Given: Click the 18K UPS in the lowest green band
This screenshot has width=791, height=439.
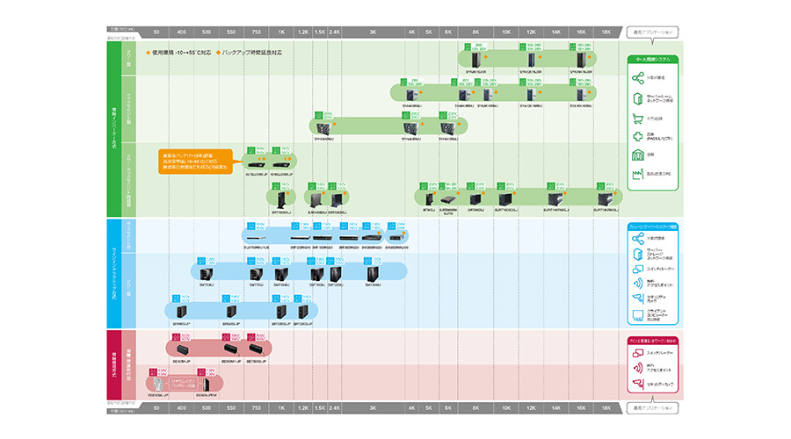Looking at the screenshot, I should (x=605, y=199).
